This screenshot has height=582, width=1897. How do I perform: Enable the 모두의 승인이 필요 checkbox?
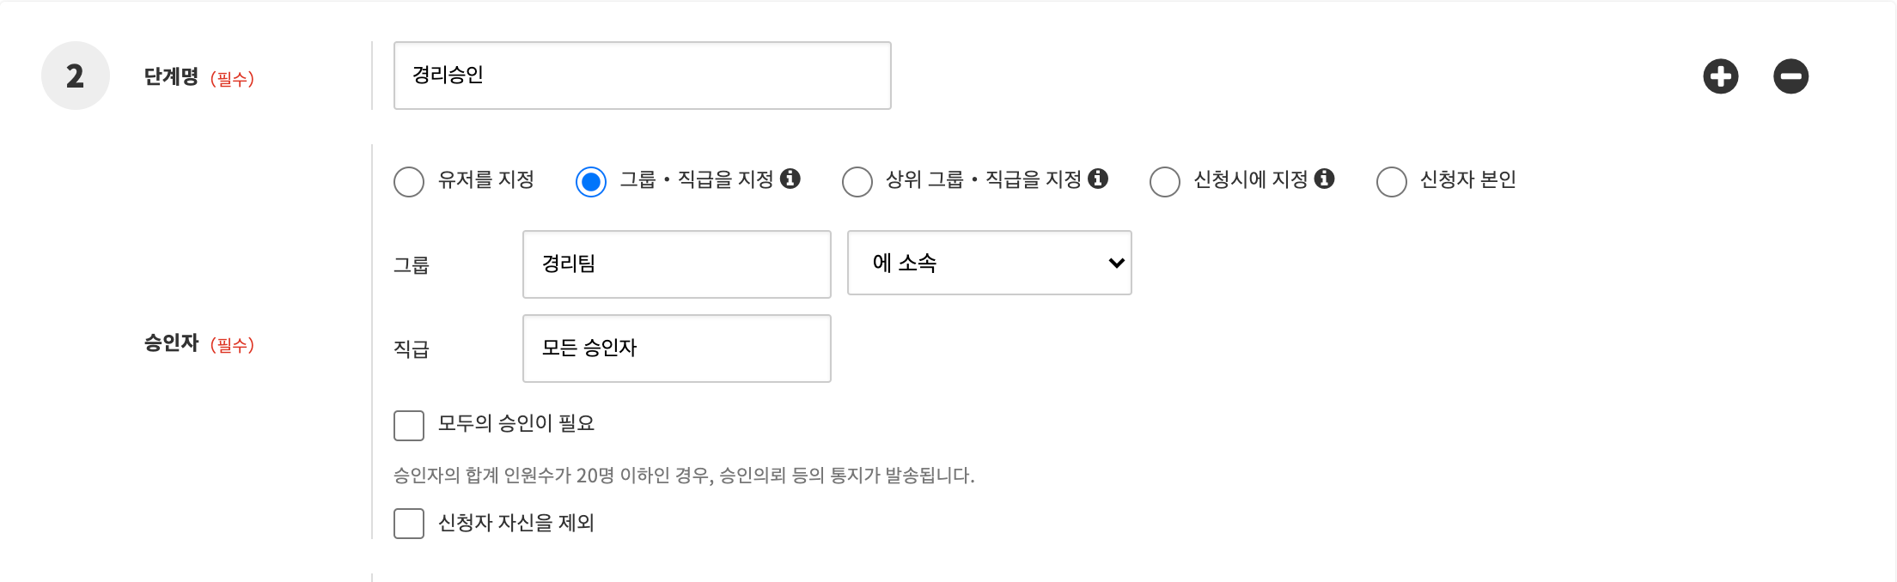tap(409, 425)
